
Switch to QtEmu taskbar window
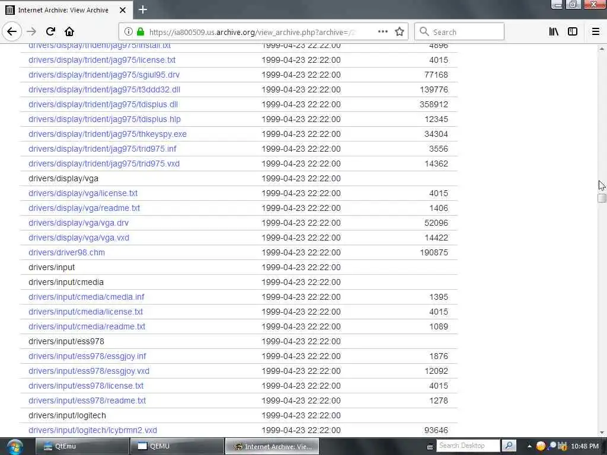(x=82, y=446)
